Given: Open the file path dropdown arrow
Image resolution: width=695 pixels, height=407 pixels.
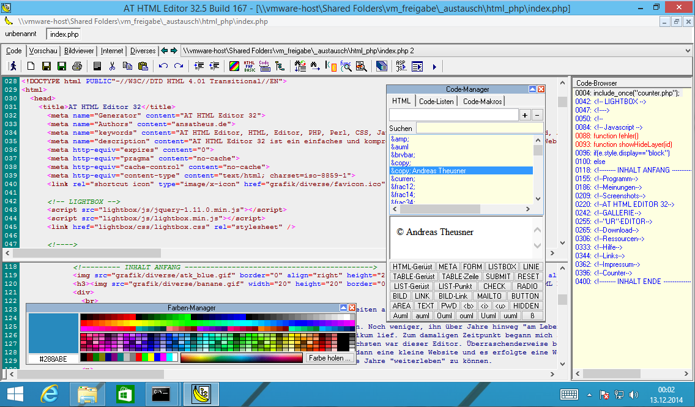Looking at the screenshot, I should (x=688, y=51).
